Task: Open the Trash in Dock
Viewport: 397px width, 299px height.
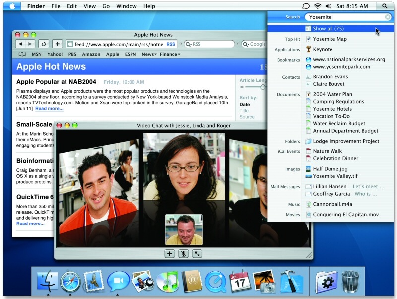Action: pyautogui.click(x=350, y=282)
